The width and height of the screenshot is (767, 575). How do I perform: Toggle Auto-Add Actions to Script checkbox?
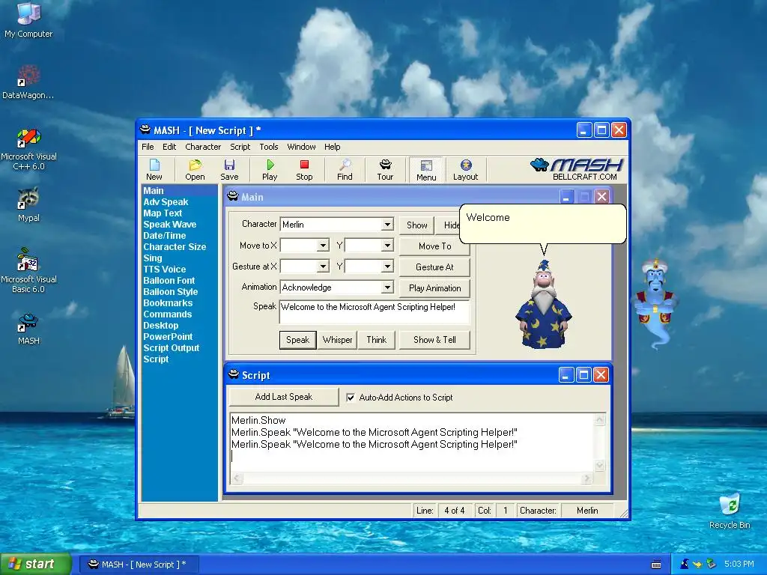coord(351,398)
